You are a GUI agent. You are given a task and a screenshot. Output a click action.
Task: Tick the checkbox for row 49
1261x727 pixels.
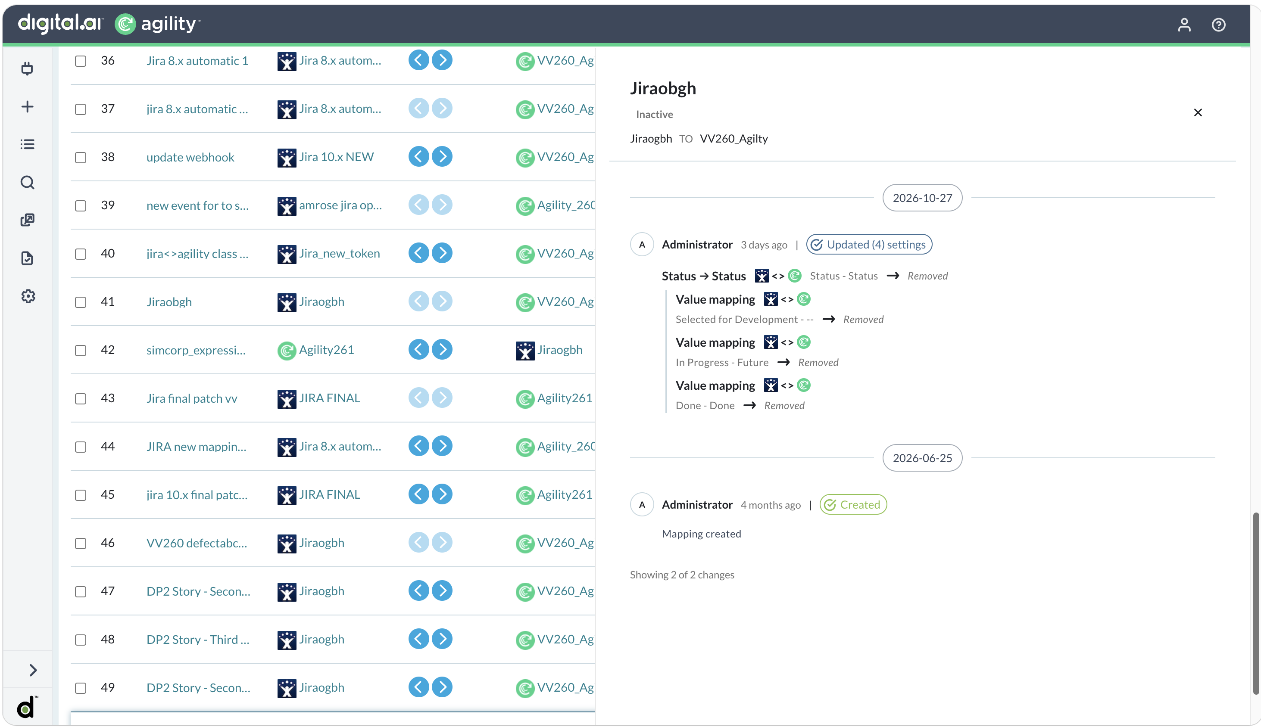[81, 688]
